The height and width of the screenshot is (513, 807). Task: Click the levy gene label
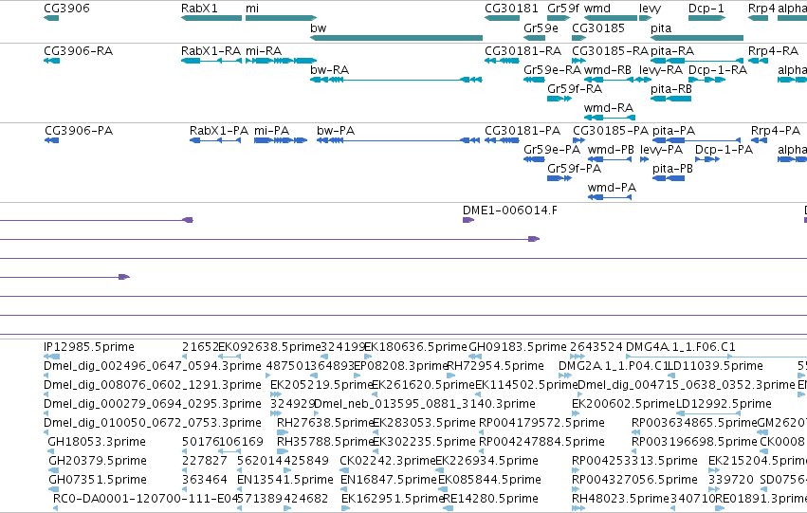coord(650,9)
